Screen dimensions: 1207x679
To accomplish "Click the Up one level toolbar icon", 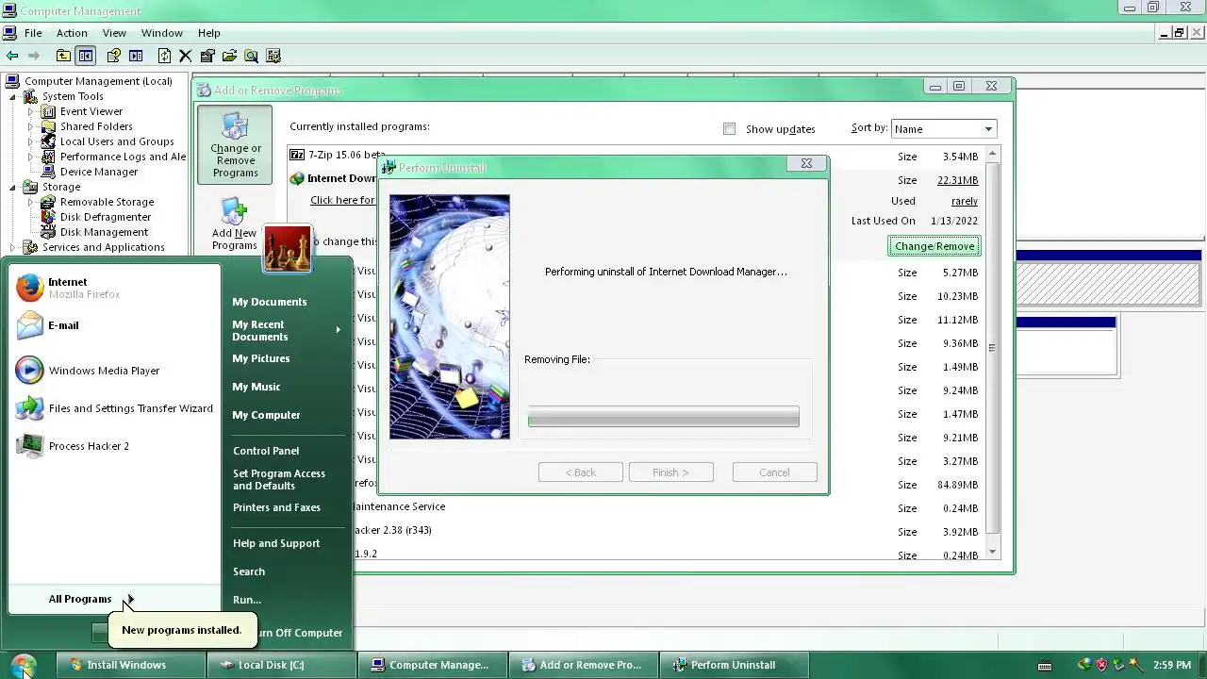I will [x=63, y=56].
